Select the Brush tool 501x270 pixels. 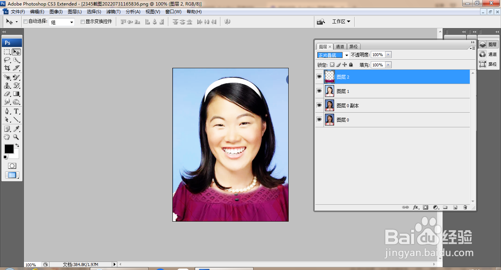[x=16, y=77]
